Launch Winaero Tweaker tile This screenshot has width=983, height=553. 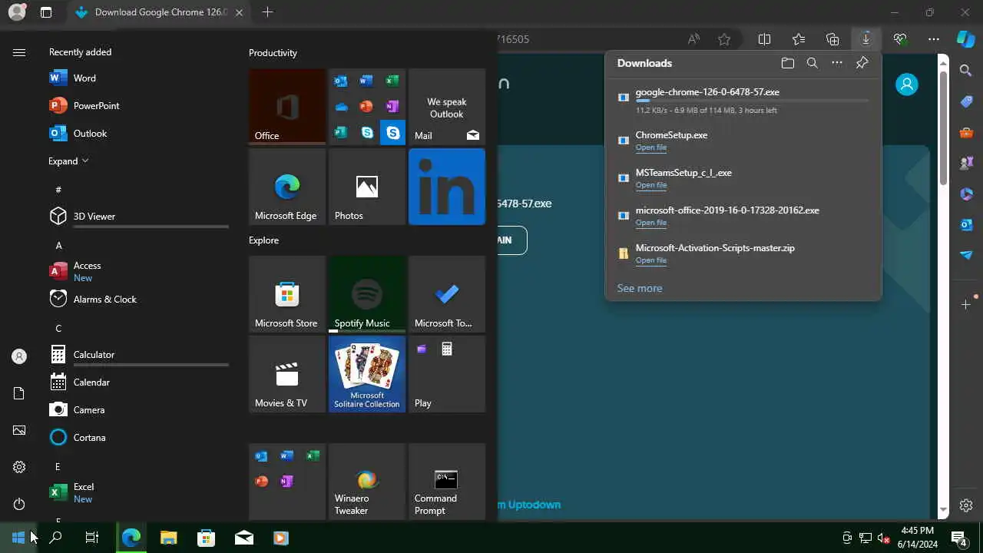(367, 482)
